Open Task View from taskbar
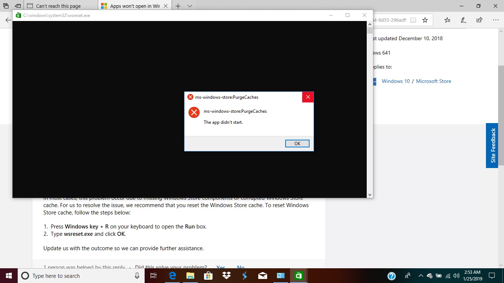Image resolution: width=504 pixels, height=283 pixels. pos(153,276)
